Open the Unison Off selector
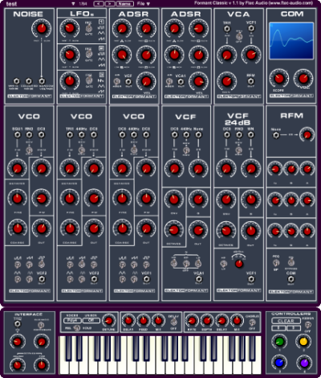321x378 pixels. click(91, 320)
